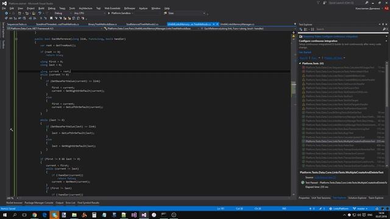390x219 pixels.
Task: Click the Group By icon in Test Explorer
Action: pyautogui.click(x=306, y=29)
